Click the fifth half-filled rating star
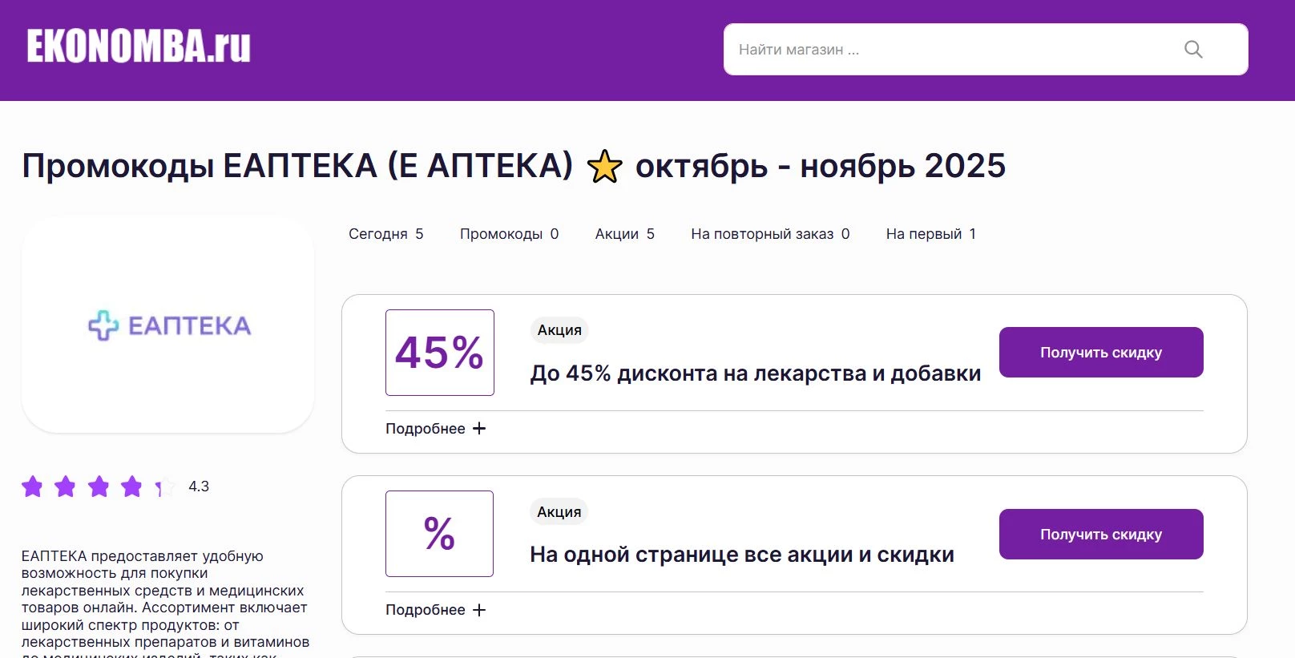This screenshot has width=1295, height=658. 164,486
